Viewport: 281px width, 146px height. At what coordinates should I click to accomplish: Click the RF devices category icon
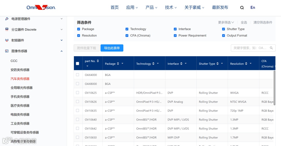7,40
